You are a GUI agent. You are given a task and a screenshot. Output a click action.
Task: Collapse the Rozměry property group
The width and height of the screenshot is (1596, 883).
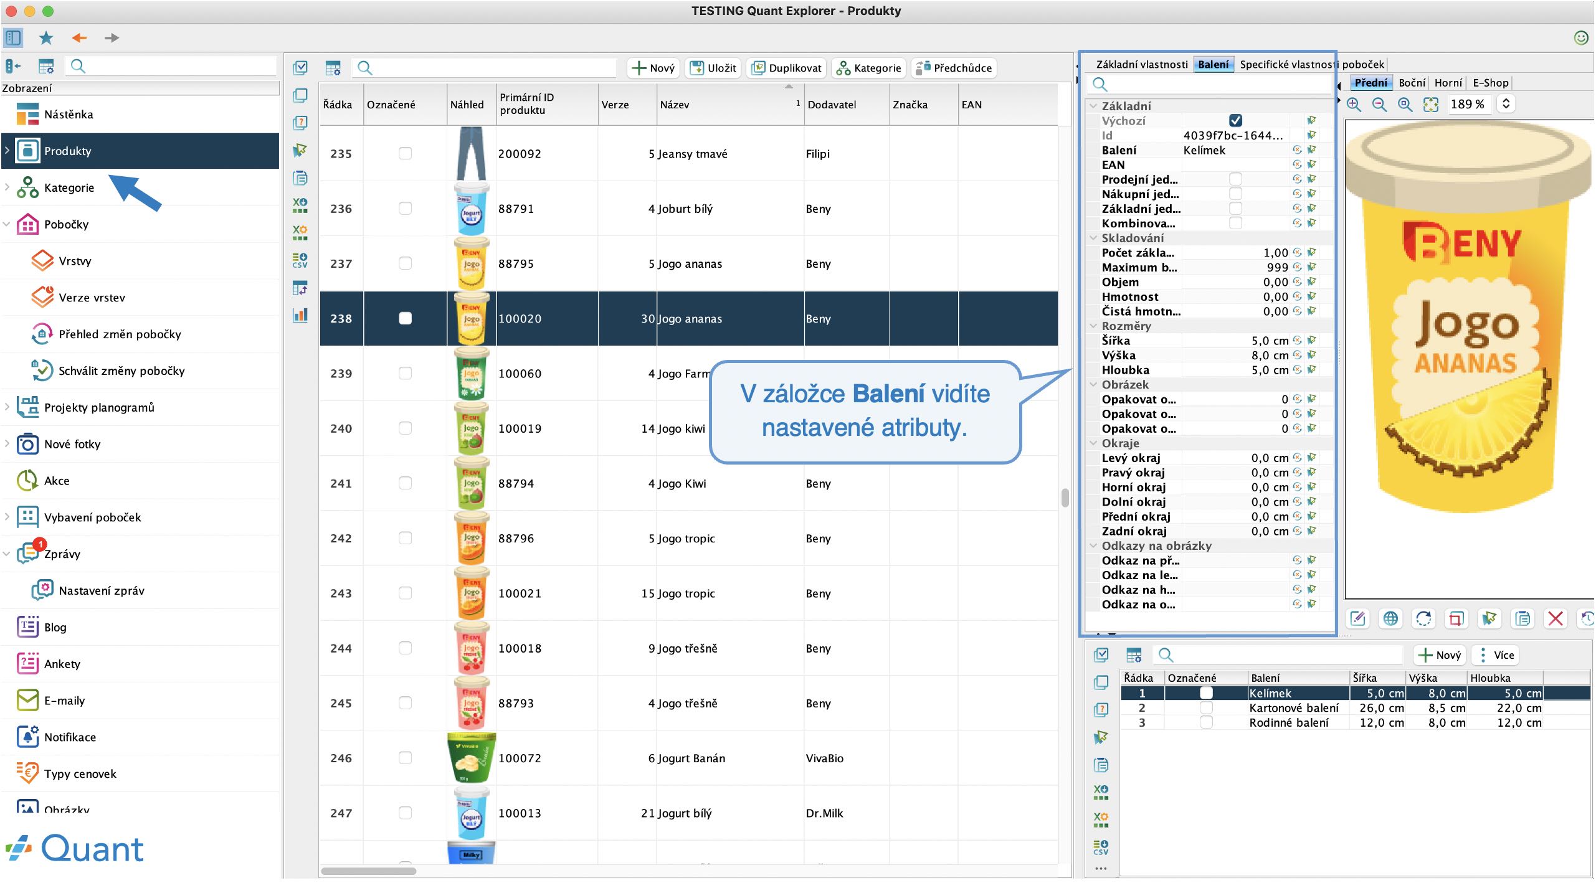click(x=1093, y=326)
